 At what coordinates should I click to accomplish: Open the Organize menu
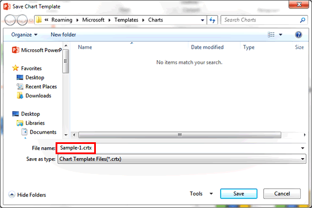(x=24, y=35)
